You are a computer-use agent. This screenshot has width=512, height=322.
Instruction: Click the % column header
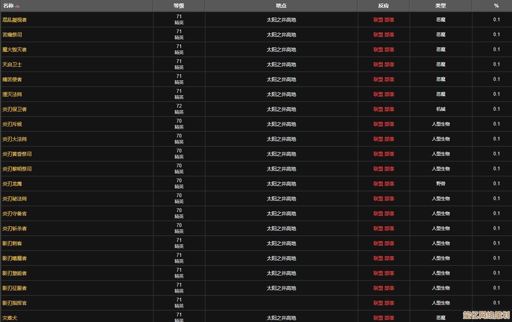tap(496, 6)
